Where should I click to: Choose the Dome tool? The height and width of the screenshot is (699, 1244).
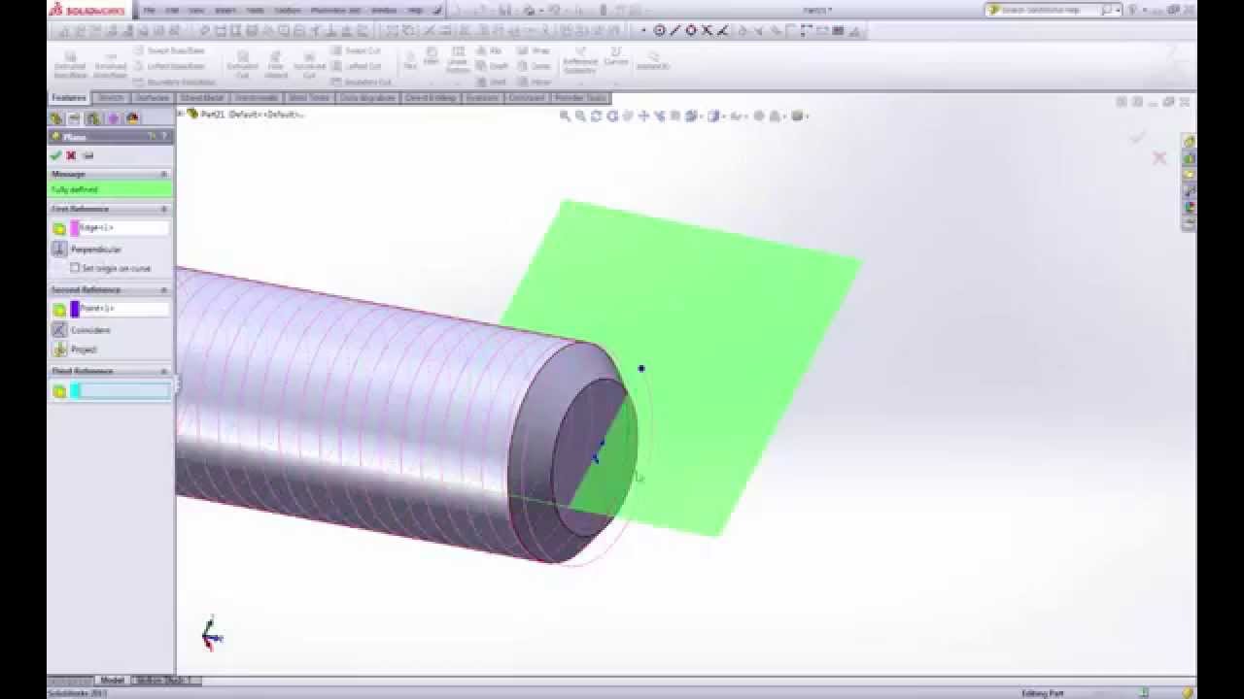[536, 66]
